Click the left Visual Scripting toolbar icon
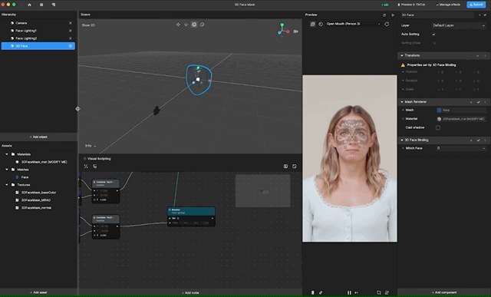Viewport: 491px width, 297px height. [x=86, y=167]
